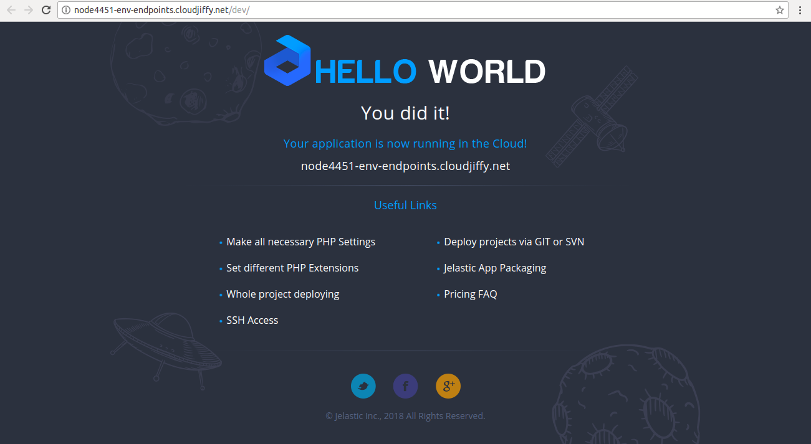This screenshot has height=444, width=811.
Task: Open the Pricing FAQ link
Action: (x=471, y=294)
